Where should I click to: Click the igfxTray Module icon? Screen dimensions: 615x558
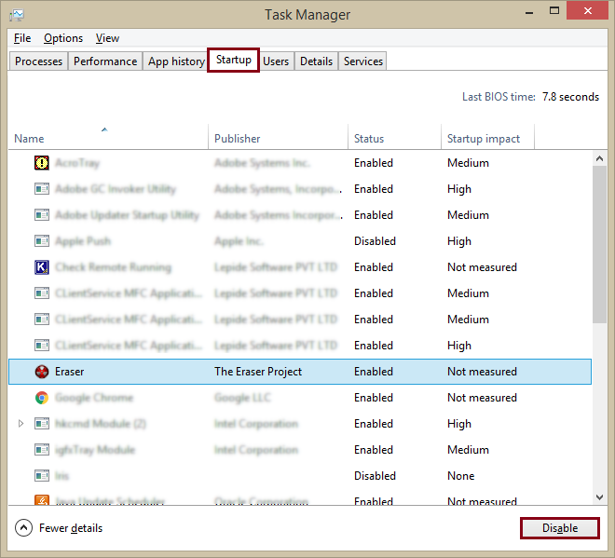pyautogui.click(x=42, y=449)
